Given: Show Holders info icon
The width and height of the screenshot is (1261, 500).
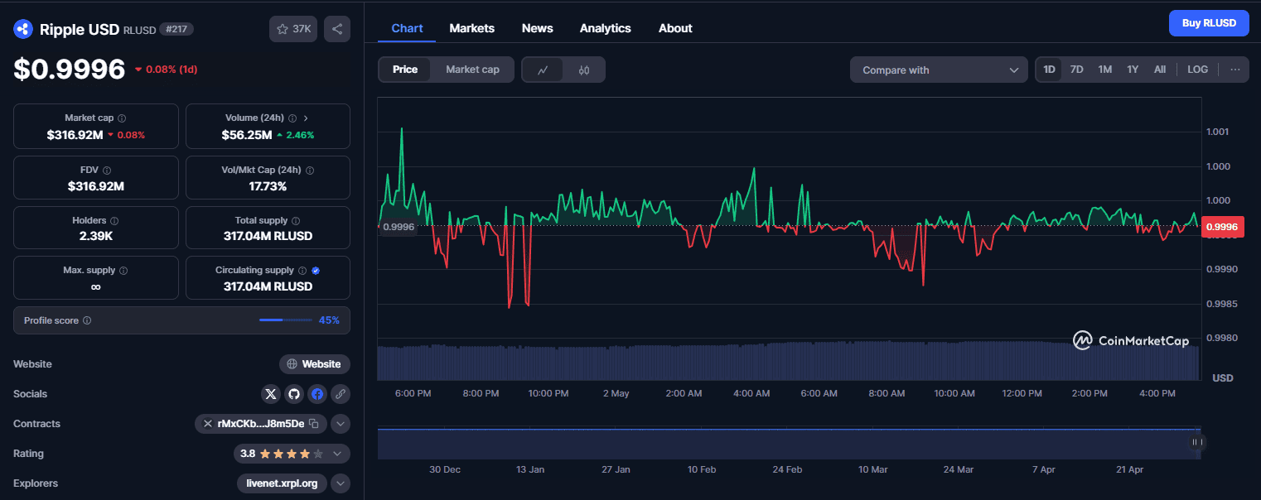Looking at the screenshot, I should pyautogui.click(x=114, y=221).
